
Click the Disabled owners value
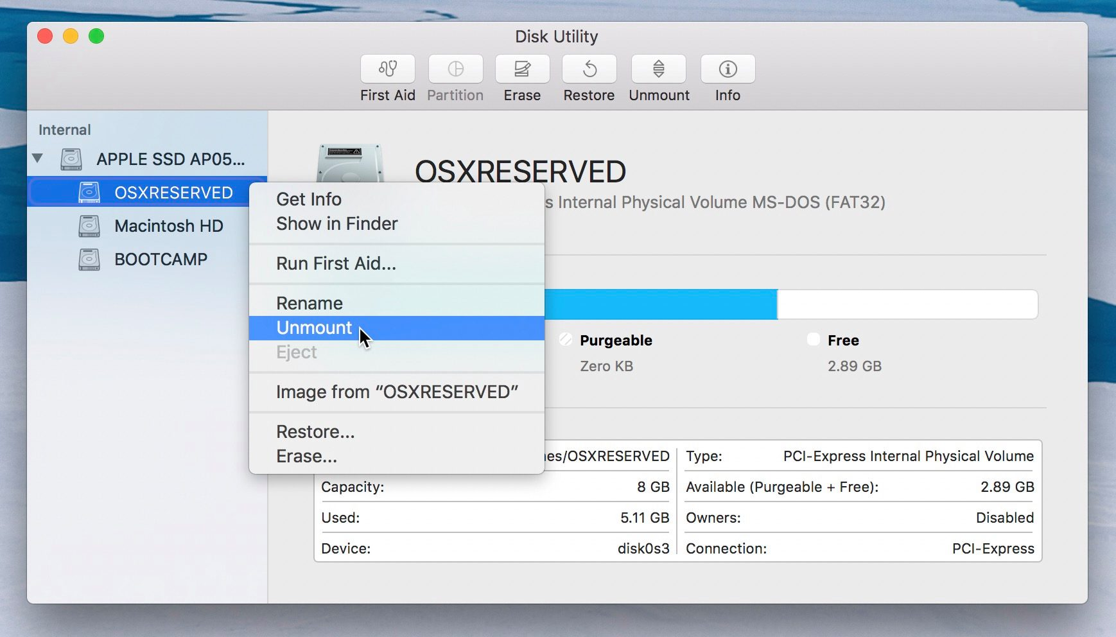point(1005,518)
